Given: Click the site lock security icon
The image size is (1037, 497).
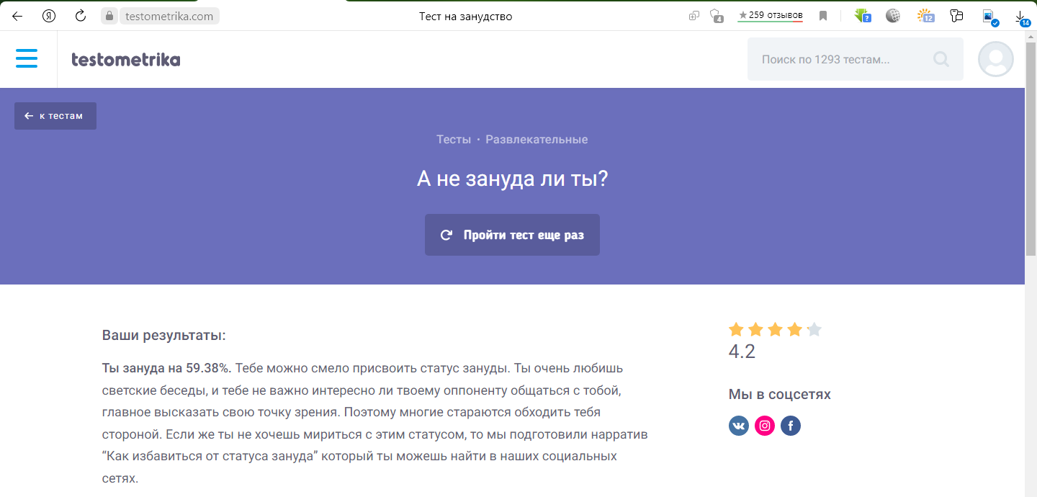Looking at the screenshot, I should click(x=109, y=16).
